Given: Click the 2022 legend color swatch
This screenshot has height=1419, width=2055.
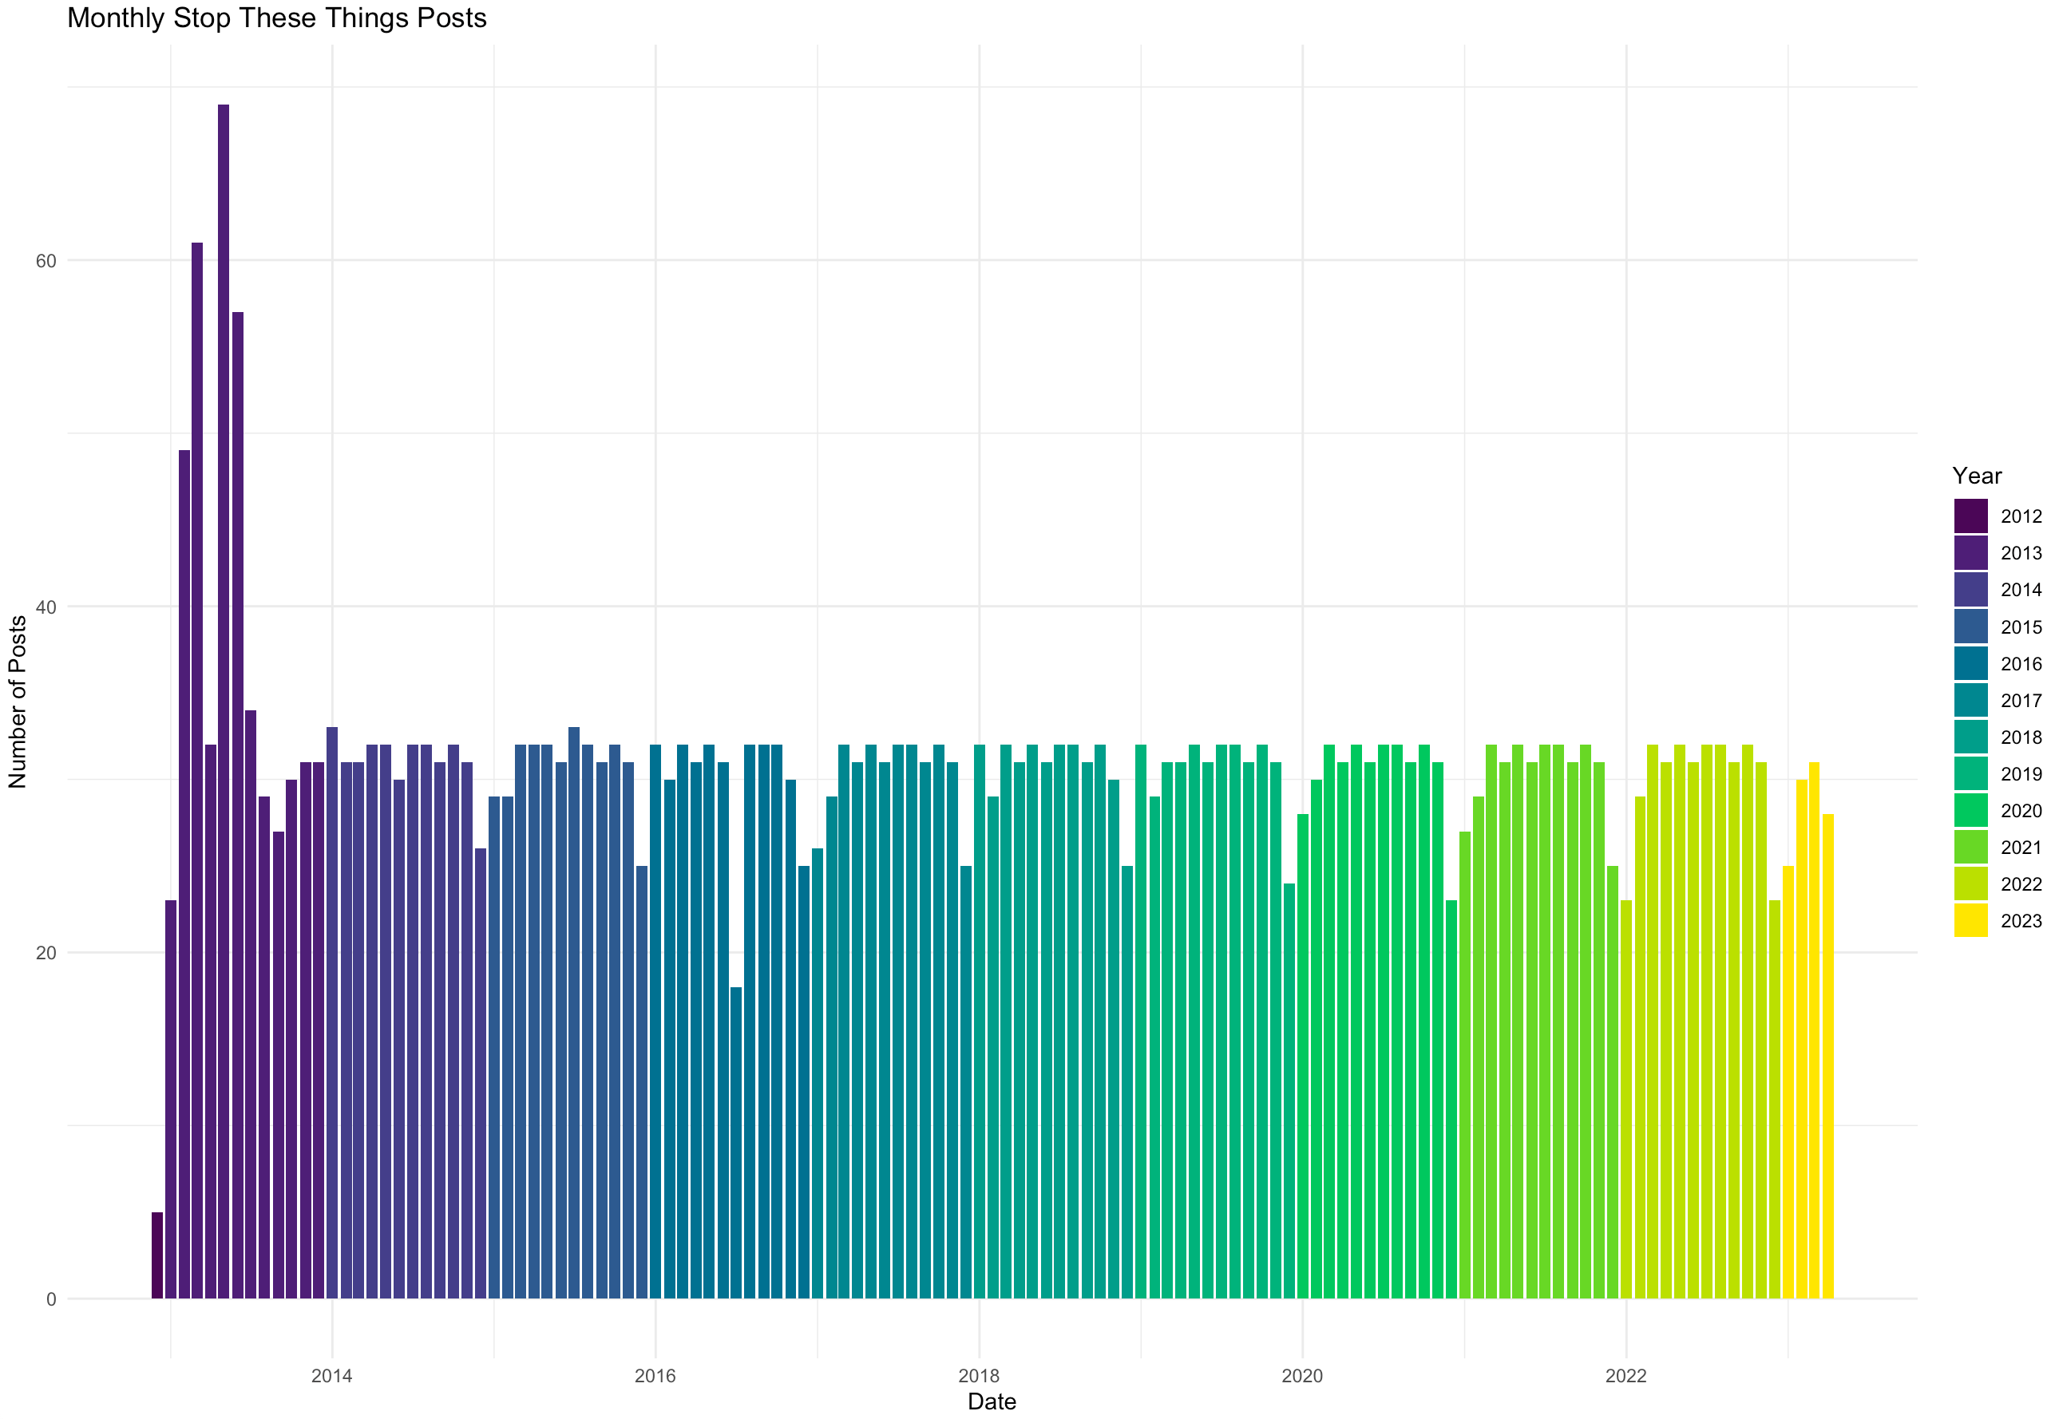Looking at the screenshot, I should coord(1970,884).
